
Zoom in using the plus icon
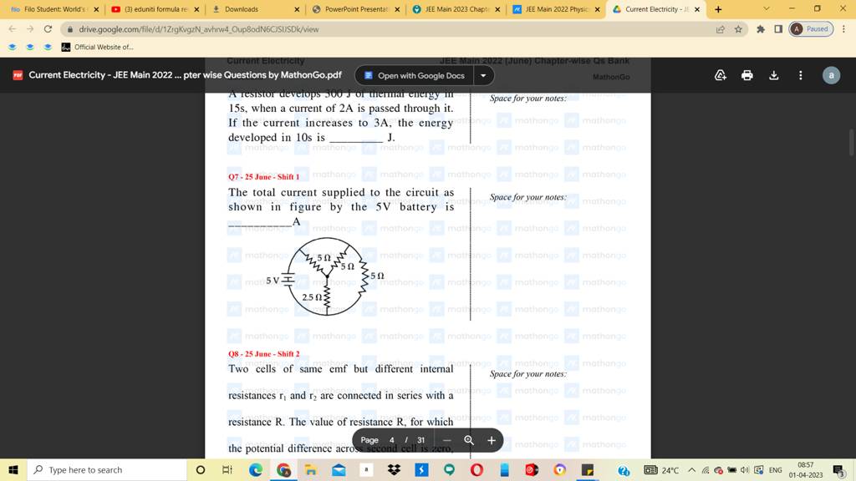pyautogui.click(x=492, y=439)
